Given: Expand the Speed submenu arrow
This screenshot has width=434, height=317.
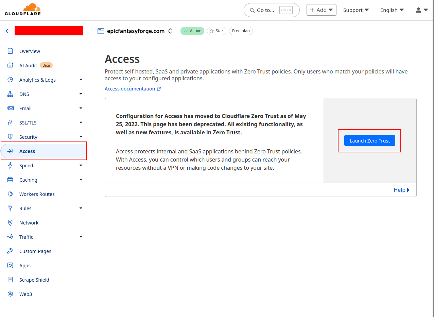Looking at the screenshot, I should 81,165.
